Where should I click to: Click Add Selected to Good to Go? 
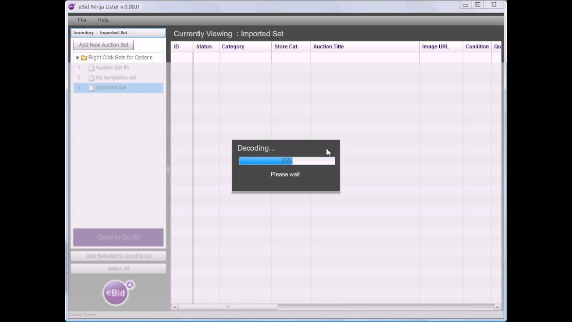pos(118,256)
